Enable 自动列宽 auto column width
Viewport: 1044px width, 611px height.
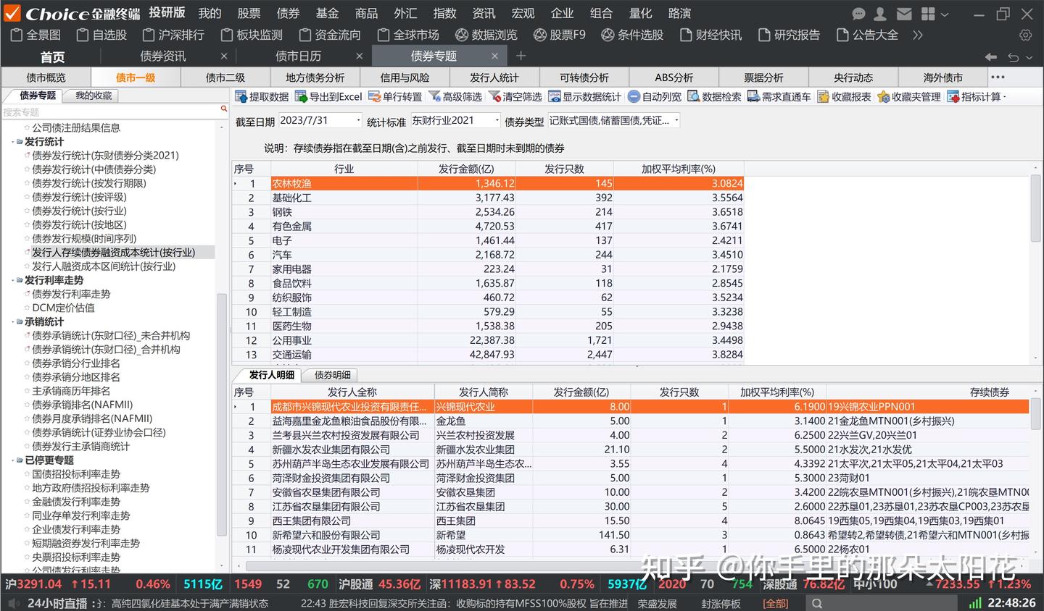(x=654, y=96)
